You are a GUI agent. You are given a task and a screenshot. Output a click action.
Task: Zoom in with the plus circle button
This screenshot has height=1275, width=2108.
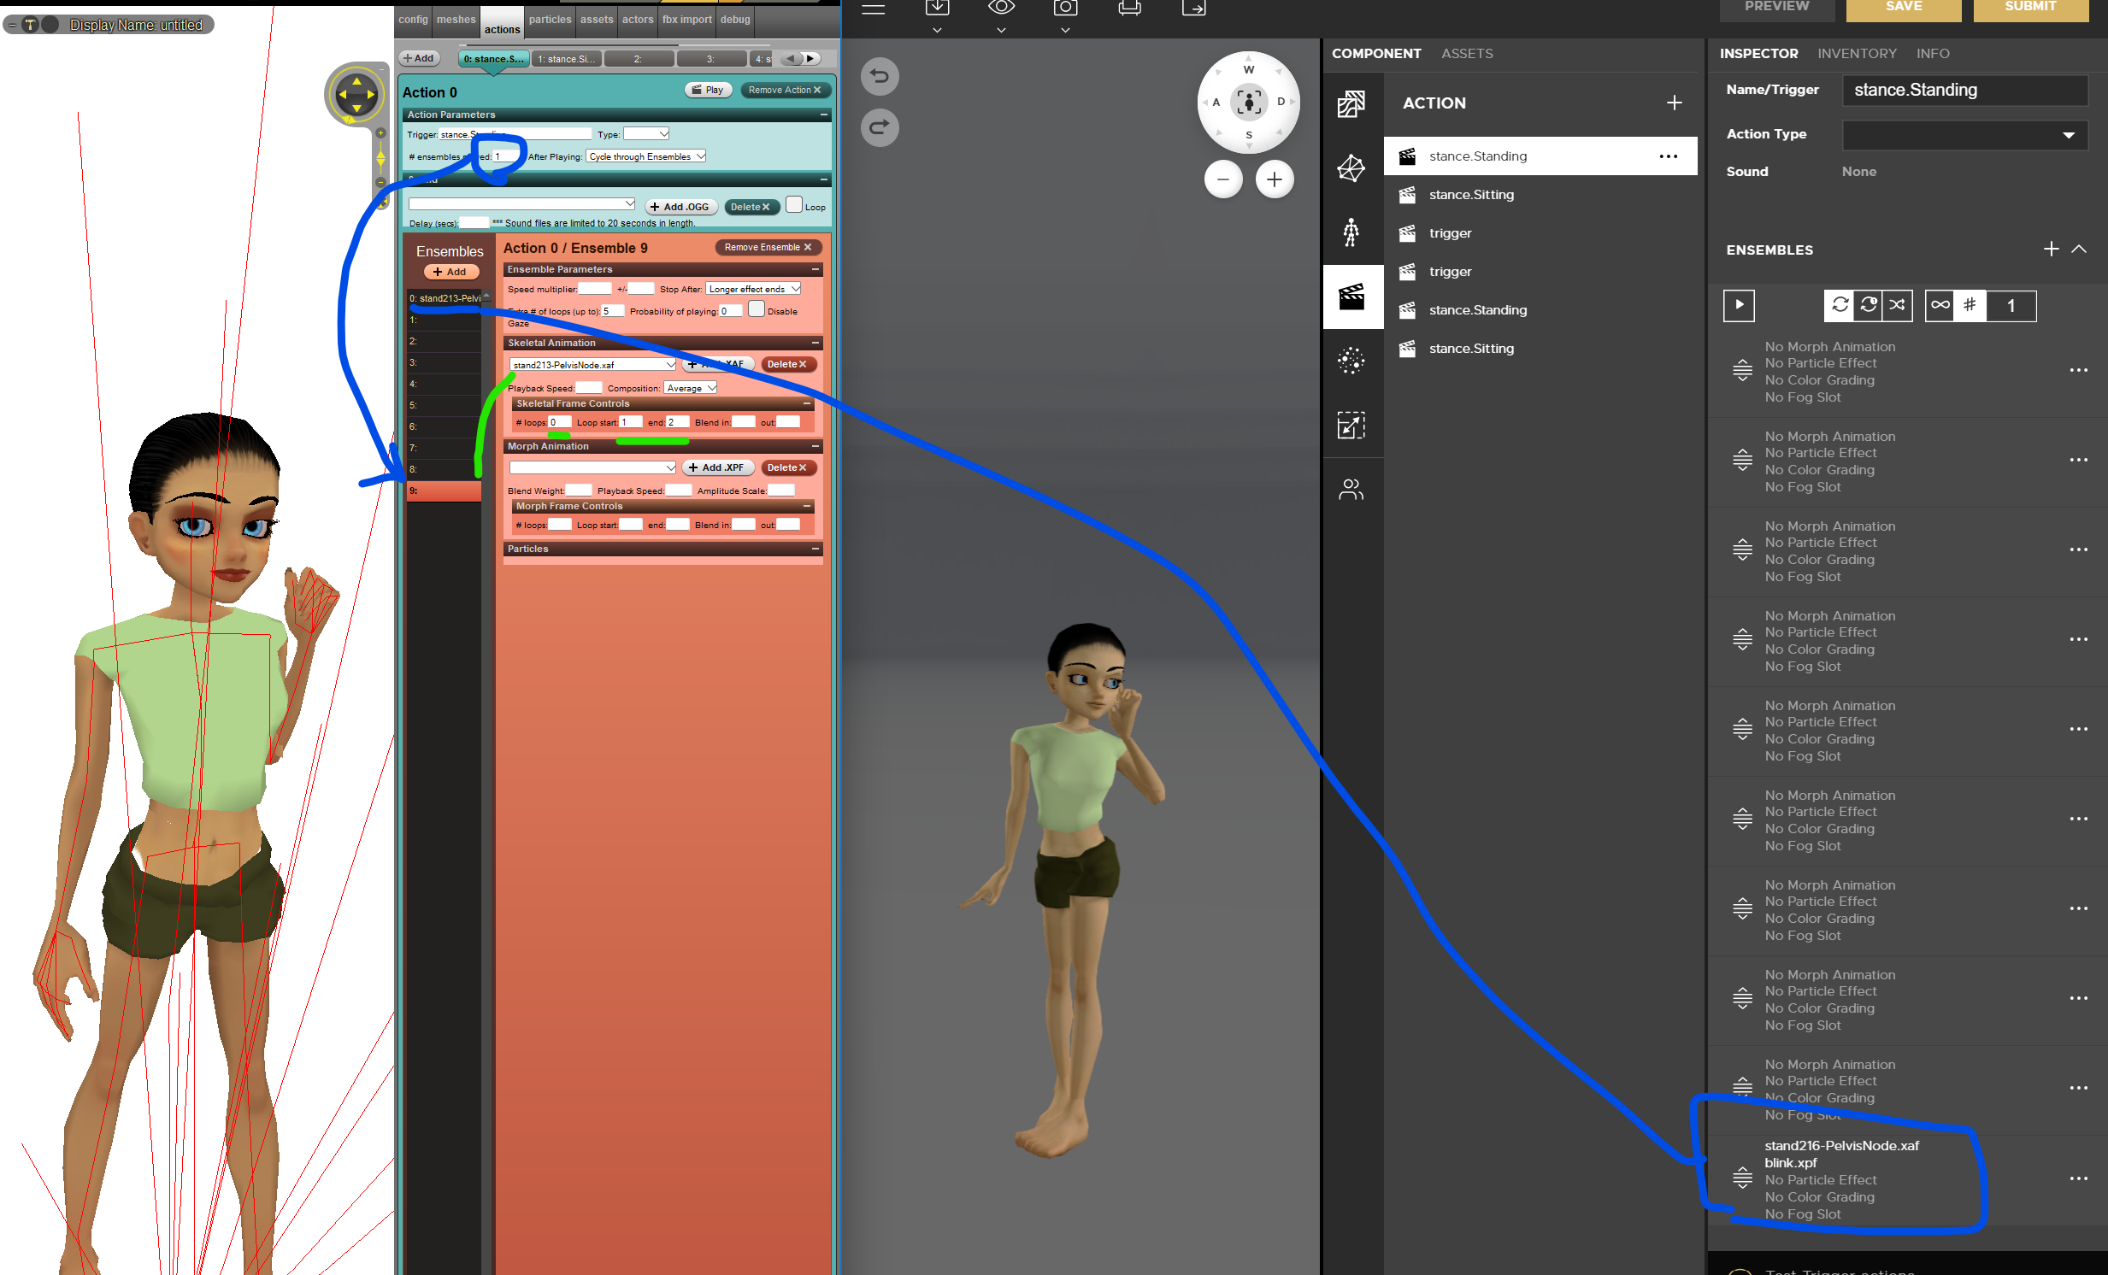click(1274, 179)
